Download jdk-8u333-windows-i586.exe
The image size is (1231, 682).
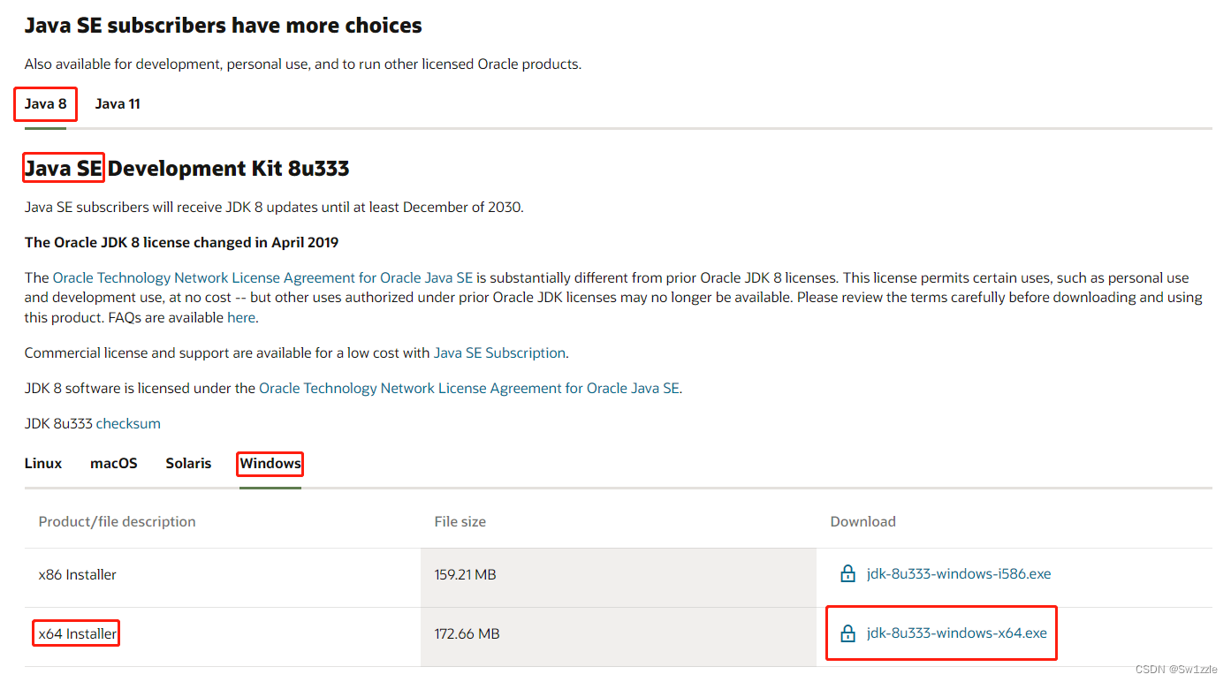pos(959,574)
